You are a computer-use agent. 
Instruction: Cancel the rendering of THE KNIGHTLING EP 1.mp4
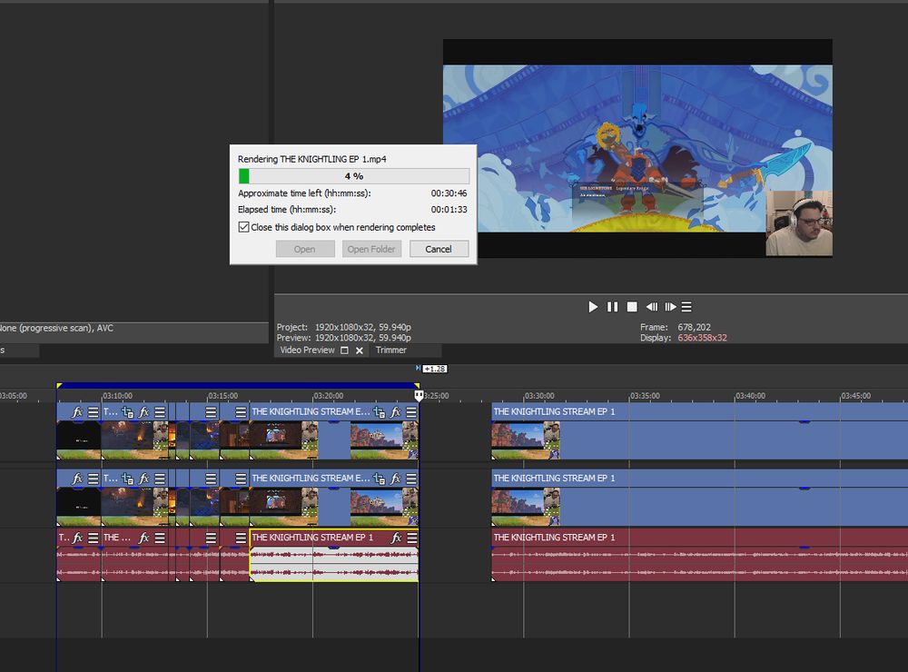pos(439,249)
